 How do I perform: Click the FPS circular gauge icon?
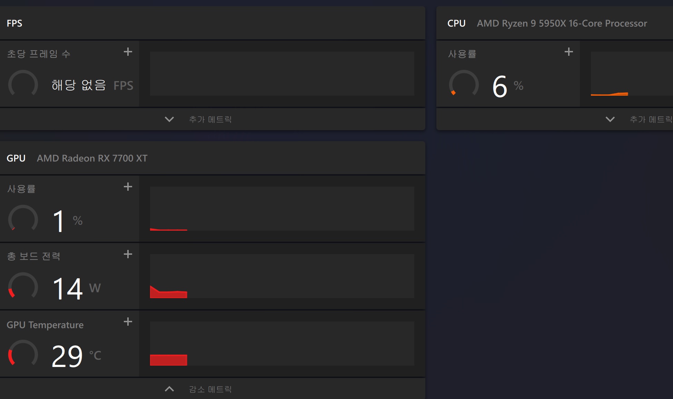[23, 84]
